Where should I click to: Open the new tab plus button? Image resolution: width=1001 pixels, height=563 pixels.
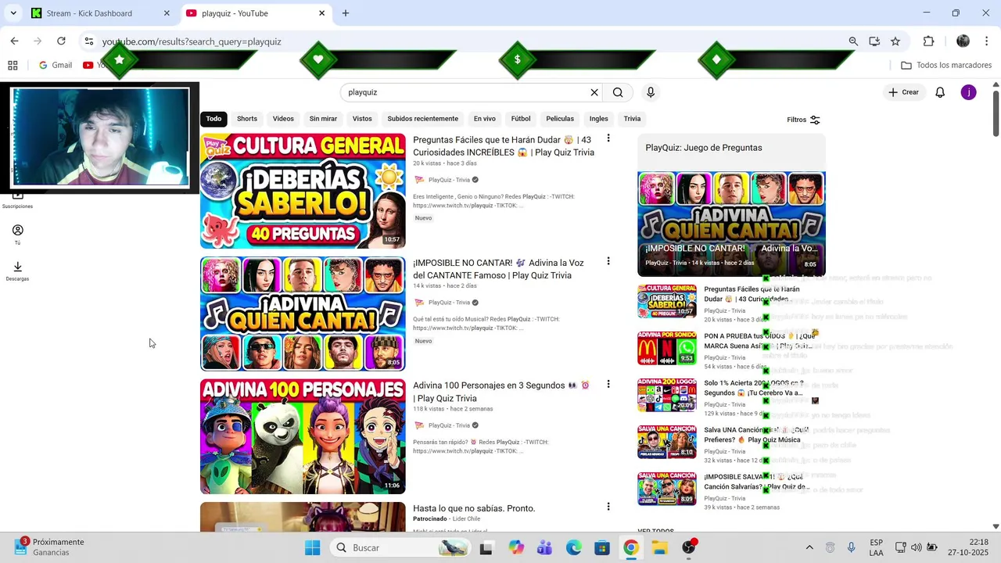point(346,13)
